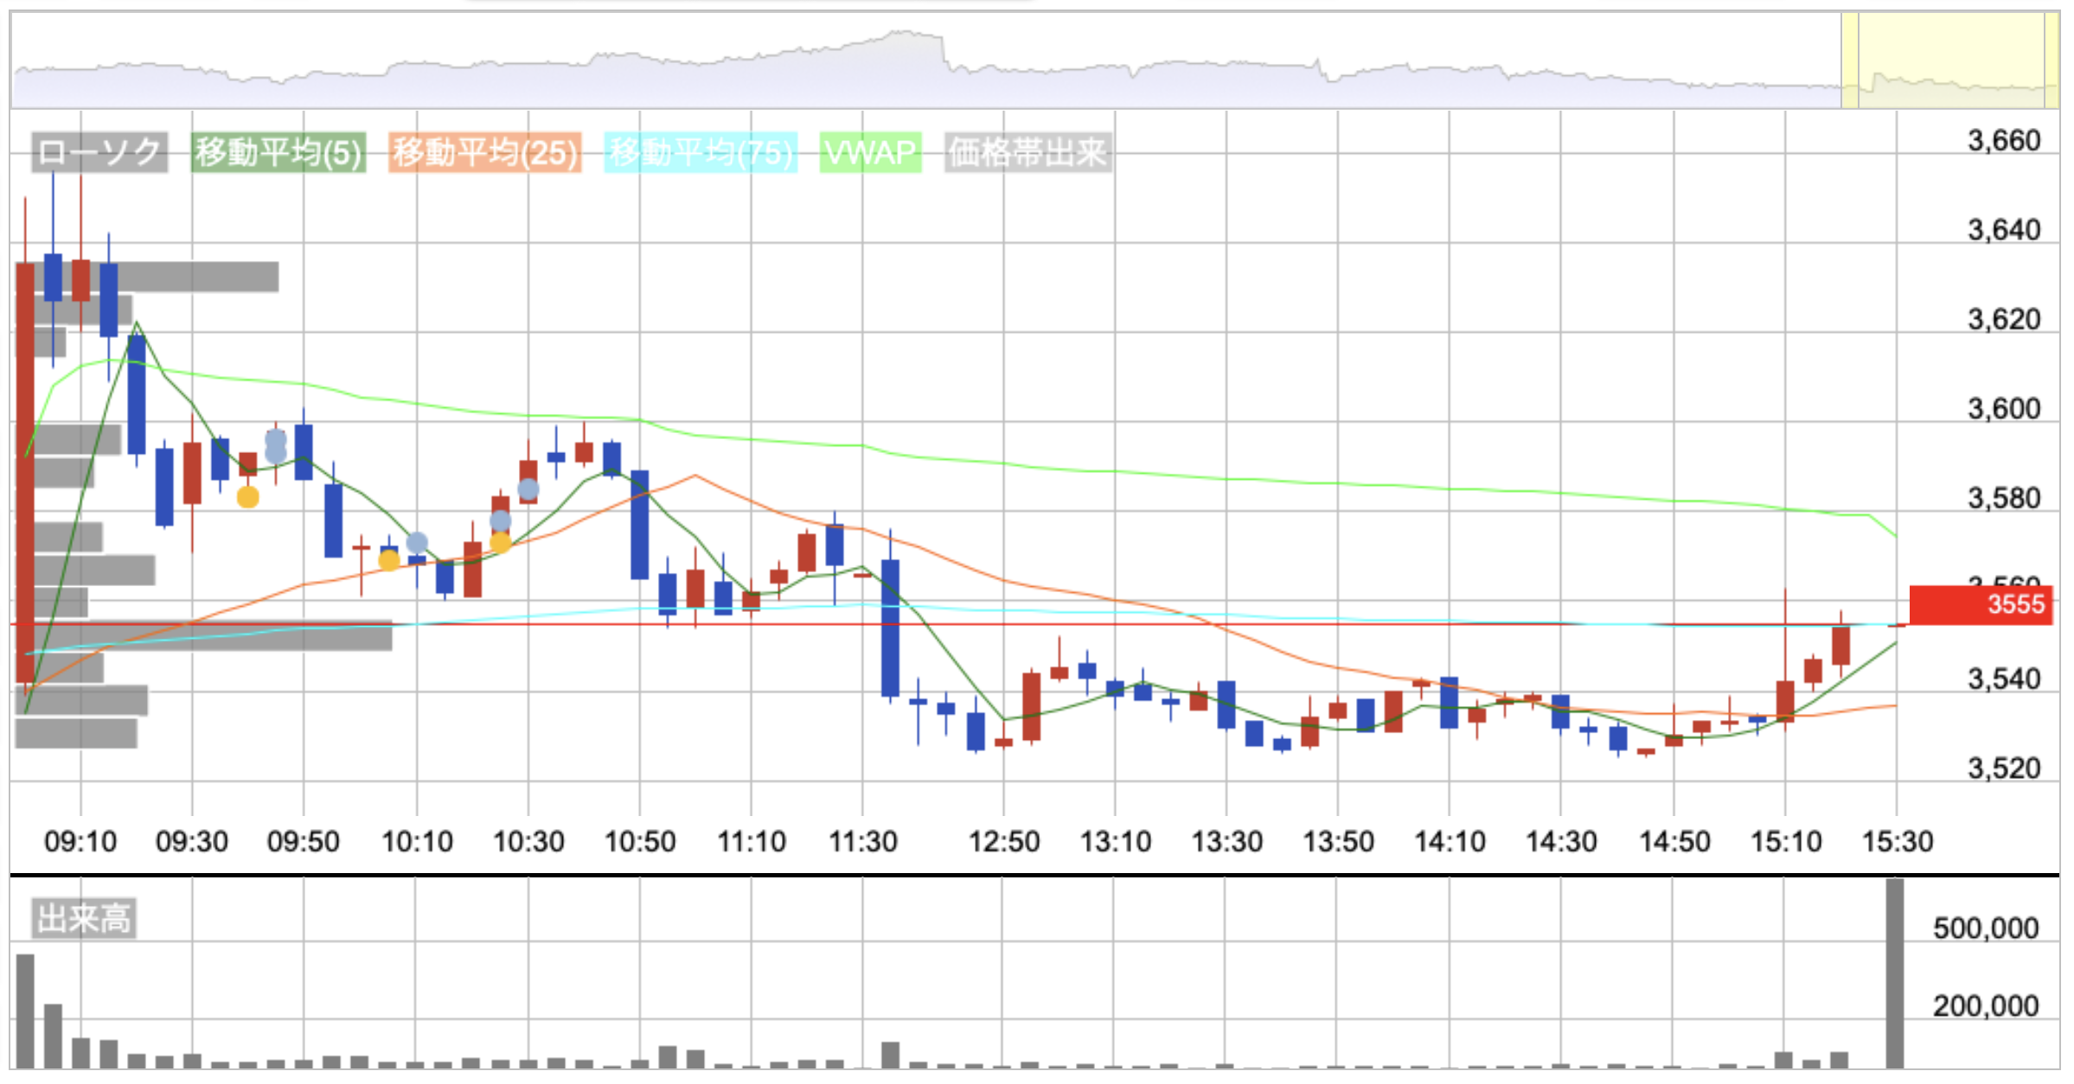The width and height of the screenshot is (2074, 1084).
Task: Click the 13:50 time axis label
Action: [x=1339, y=841]
